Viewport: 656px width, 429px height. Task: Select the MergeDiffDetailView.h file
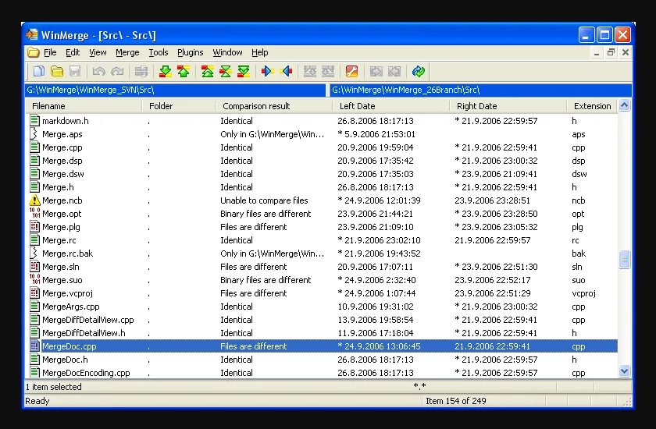point(84,333)
